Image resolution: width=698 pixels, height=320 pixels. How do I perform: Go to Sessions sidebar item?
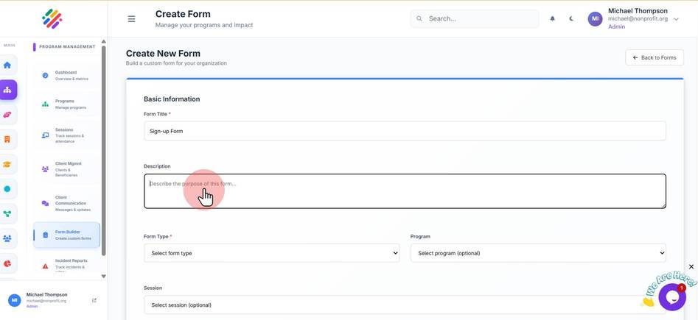(67, 135)
